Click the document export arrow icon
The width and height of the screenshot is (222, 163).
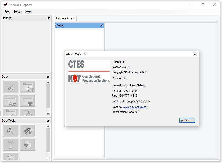28,145
